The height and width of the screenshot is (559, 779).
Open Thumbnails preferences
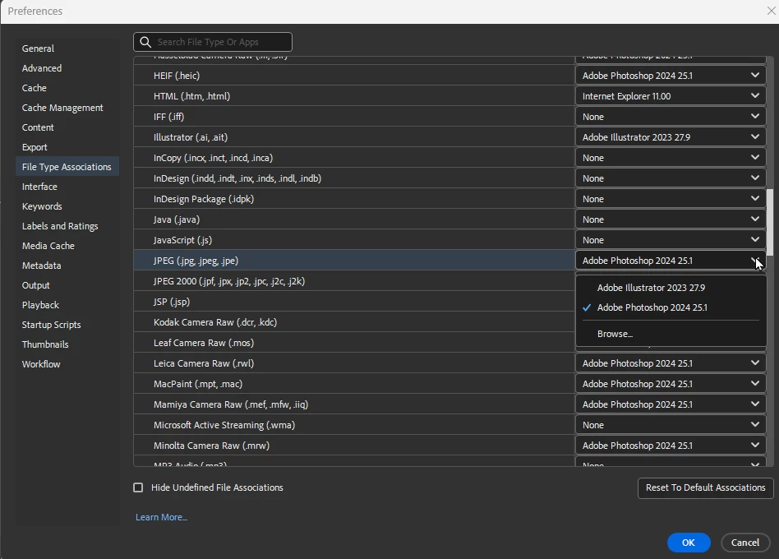45,344
